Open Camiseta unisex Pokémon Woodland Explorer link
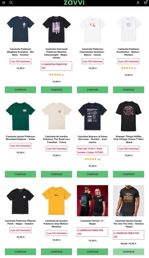The width and height of the screenshot is (149, 258). 20,138
